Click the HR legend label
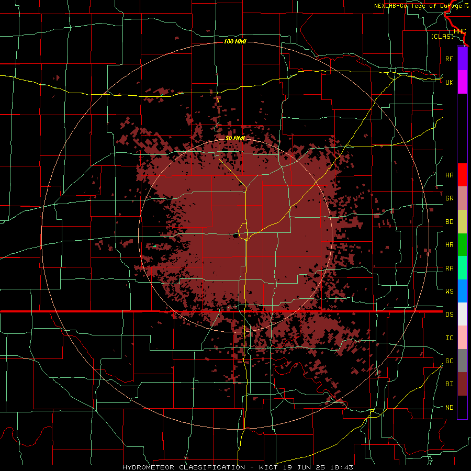Viewport: 471px width, 471px height. [x=449, y=245]
